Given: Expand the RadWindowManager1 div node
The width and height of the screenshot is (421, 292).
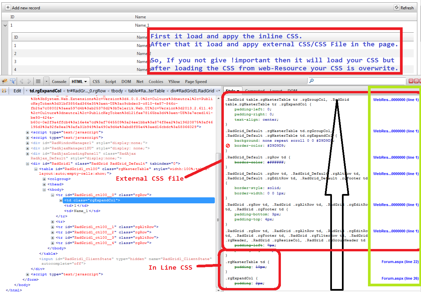Looking at the screenshot, I should click(28, 143).
